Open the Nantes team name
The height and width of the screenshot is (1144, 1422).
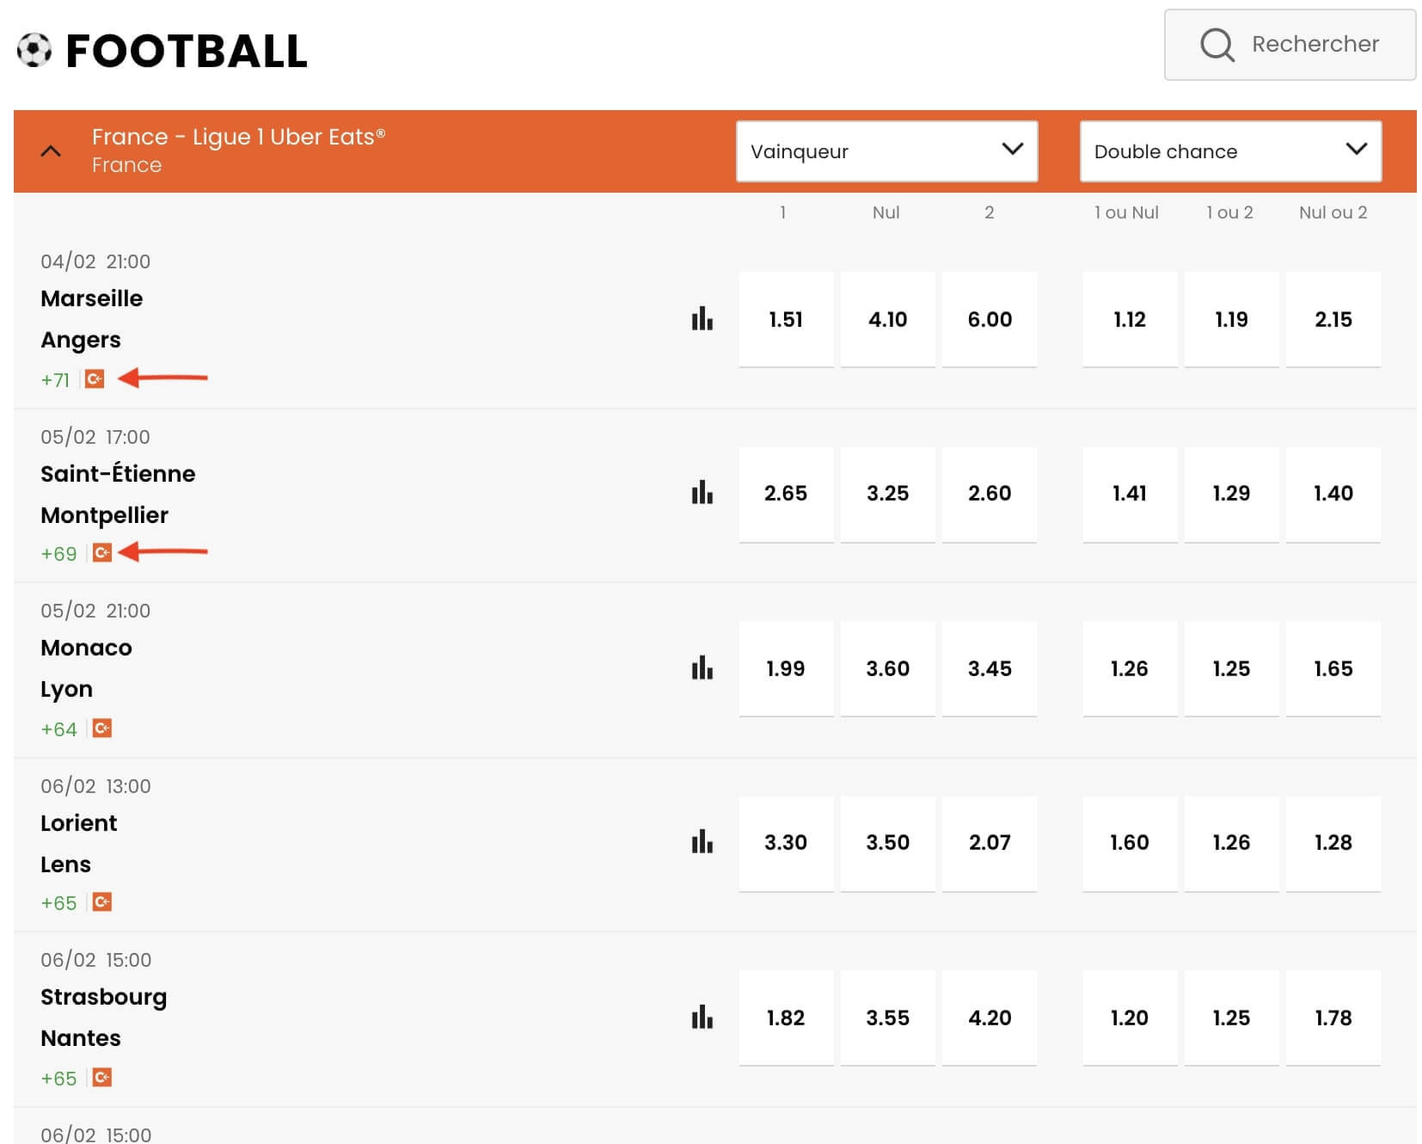pos(81,1038)
